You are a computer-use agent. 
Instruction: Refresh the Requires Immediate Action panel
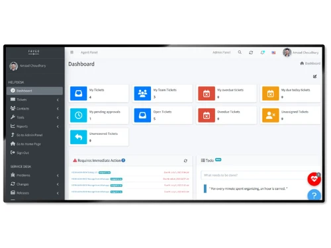click(185, 161)
